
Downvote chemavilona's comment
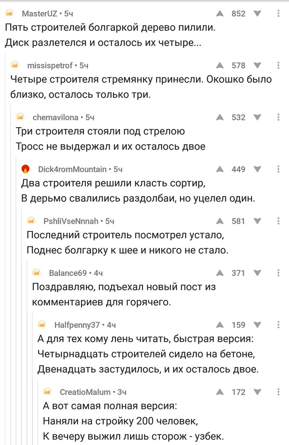point(257,117)
